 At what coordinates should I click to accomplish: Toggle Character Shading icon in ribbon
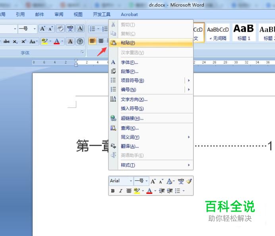70,42
